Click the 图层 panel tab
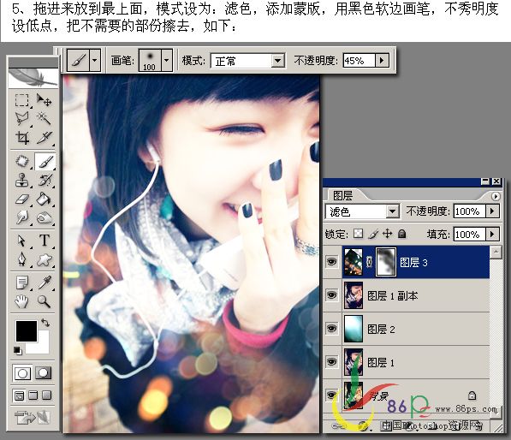This screenshot has width=511, height=440. [343, 195]
